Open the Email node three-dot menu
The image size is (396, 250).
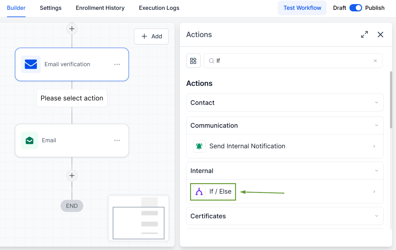(117, 140)
